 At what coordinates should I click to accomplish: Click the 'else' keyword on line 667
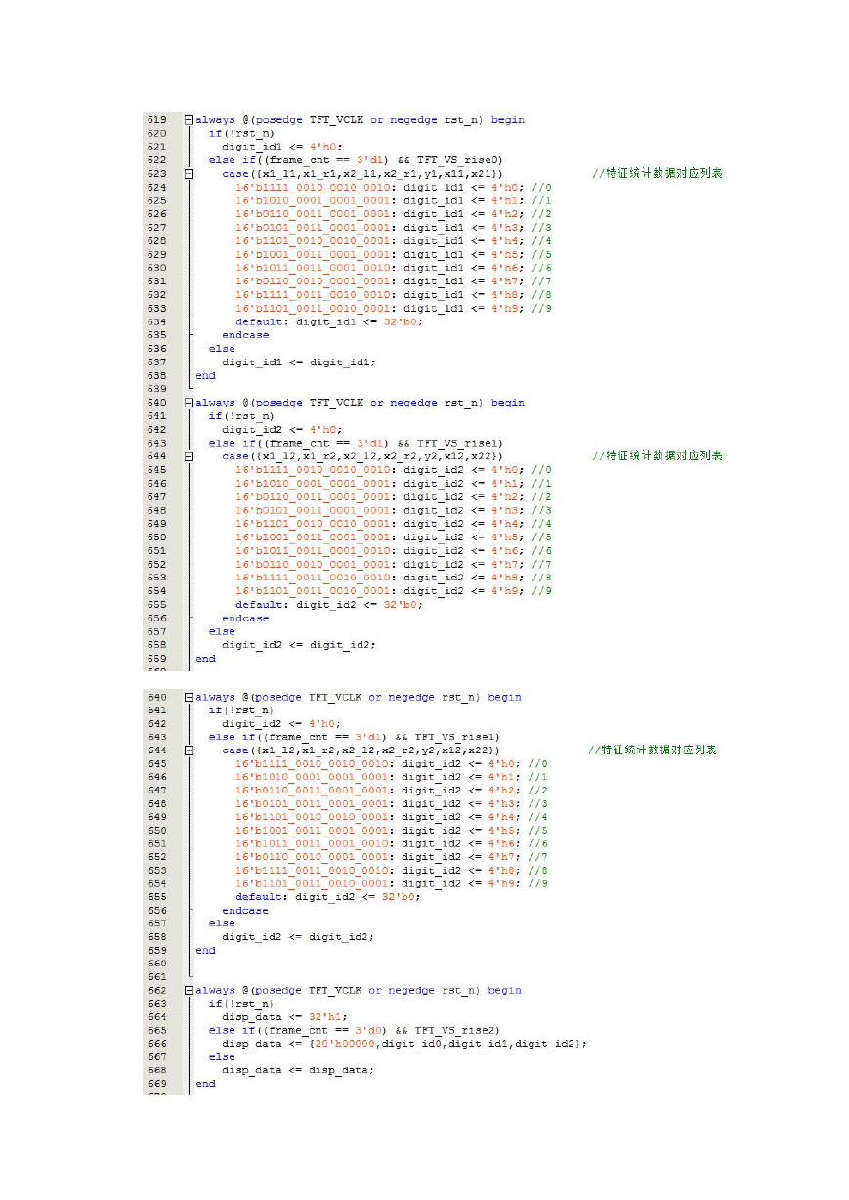(222, 1057)
